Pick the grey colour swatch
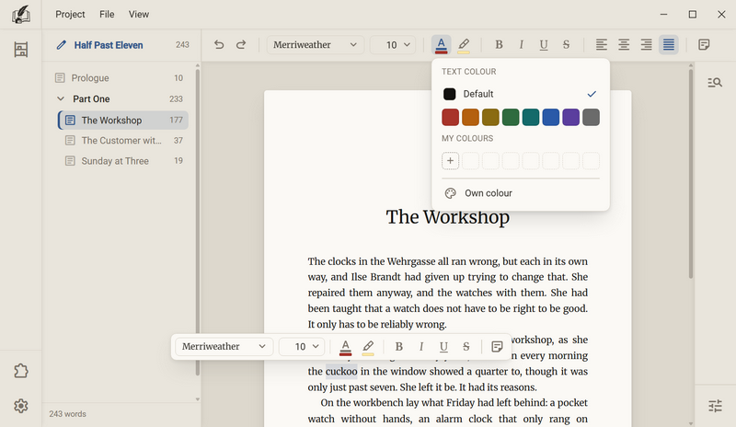The width and height of the screenshot is (736, 427). 591,118
